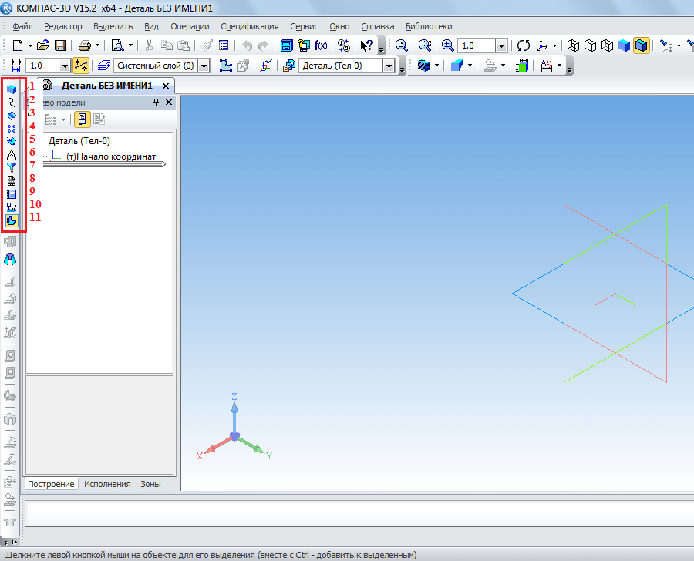Click the Rebuild model arrows icon
Screen dimensions: 694x561
[x=524, y=45]
